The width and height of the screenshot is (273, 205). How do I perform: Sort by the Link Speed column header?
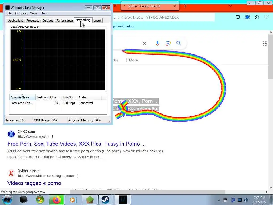pos(69,97)
